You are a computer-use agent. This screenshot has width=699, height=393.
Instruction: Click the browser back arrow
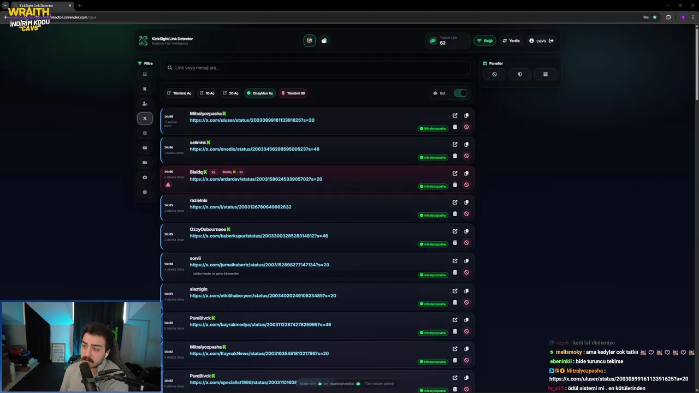click(x=5, y=17)
